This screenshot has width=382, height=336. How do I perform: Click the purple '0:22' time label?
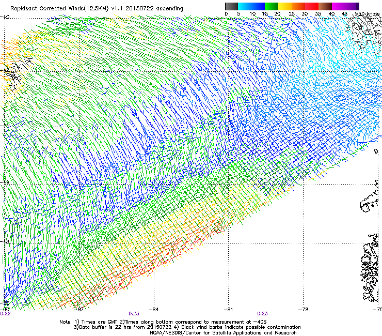5,314
